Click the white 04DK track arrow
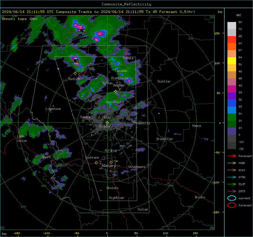The width and height of the screenshot is (253, 237). click(232, 163)
